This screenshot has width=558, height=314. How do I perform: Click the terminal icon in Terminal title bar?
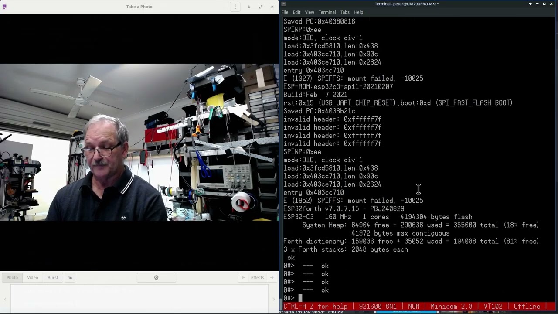click(283, 4)
